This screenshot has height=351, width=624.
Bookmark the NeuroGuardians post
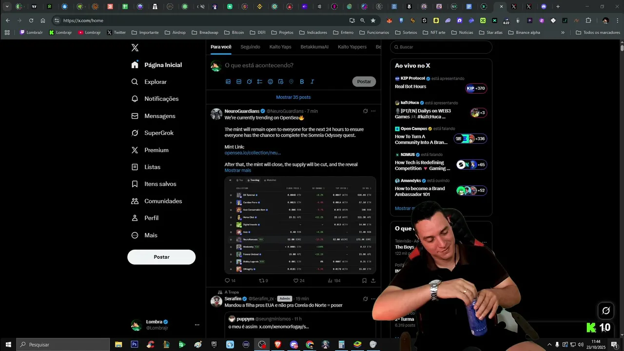pyautogui.click(x=364, y=280)
